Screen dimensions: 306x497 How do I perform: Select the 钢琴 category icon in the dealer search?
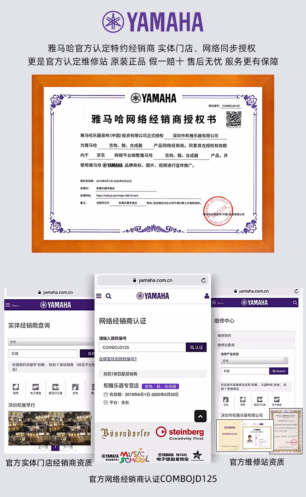tap(16, 389)
